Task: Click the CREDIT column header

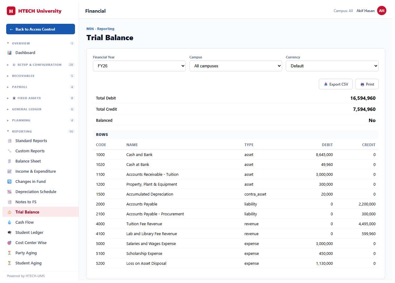Action: pyautogui.click(x=369, y=145)
